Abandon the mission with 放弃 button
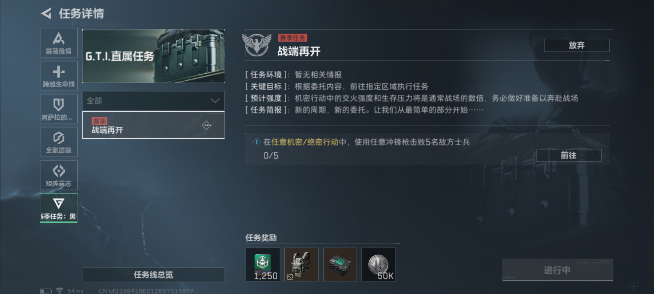 [x=577, y=45]
